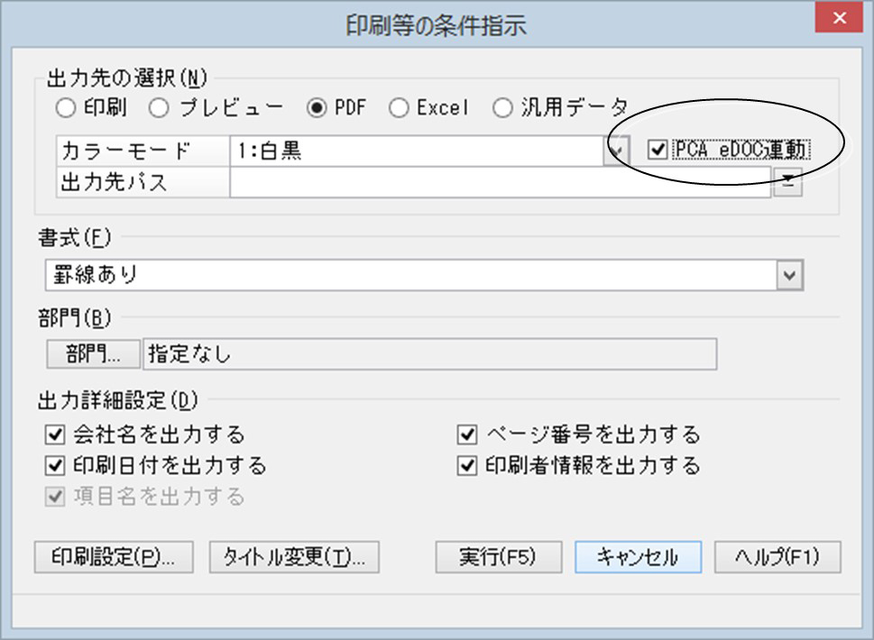The height and width of the screenshot is (640, 874).
Task: Click the 出力詳細設定(D) section heading
Action: point(117,400)
